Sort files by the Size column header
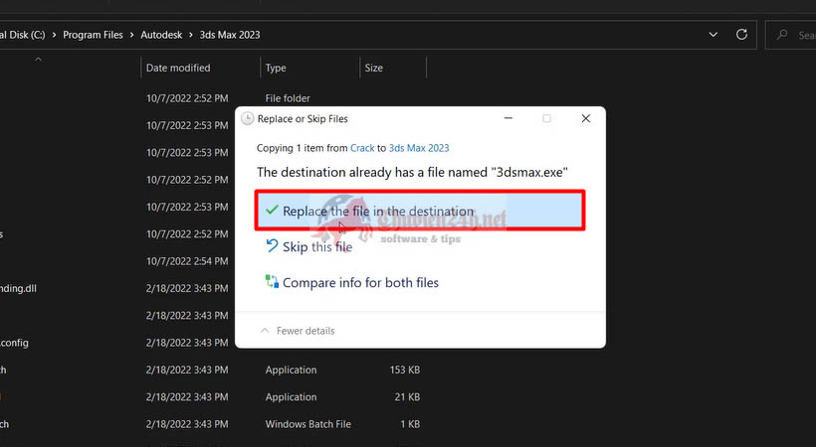This screenshot has height=447, width=816. point(374,69)
